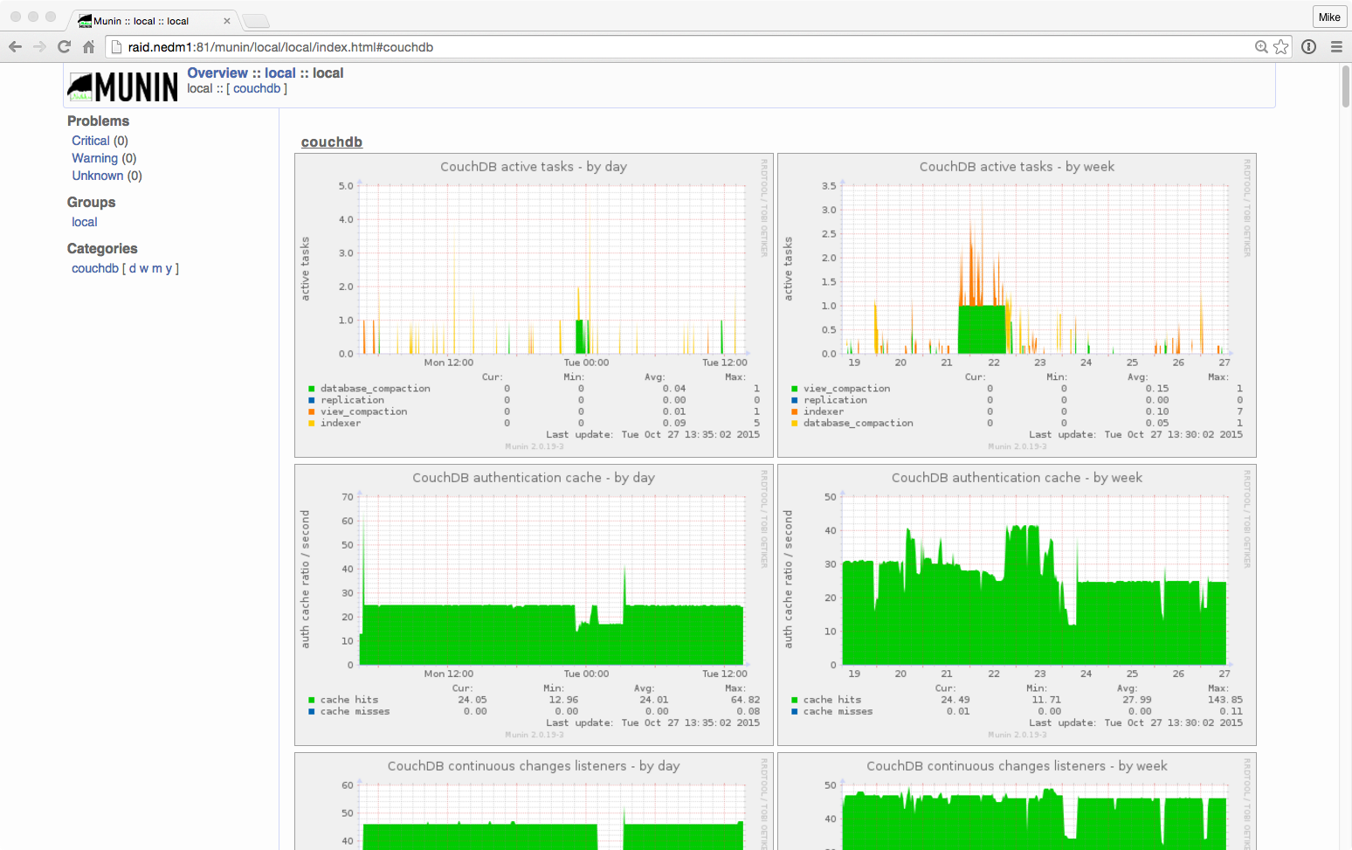Open the Warning problems link
Image resolution: width=1352 pixels, height=850 pixels.
point(94,158)
